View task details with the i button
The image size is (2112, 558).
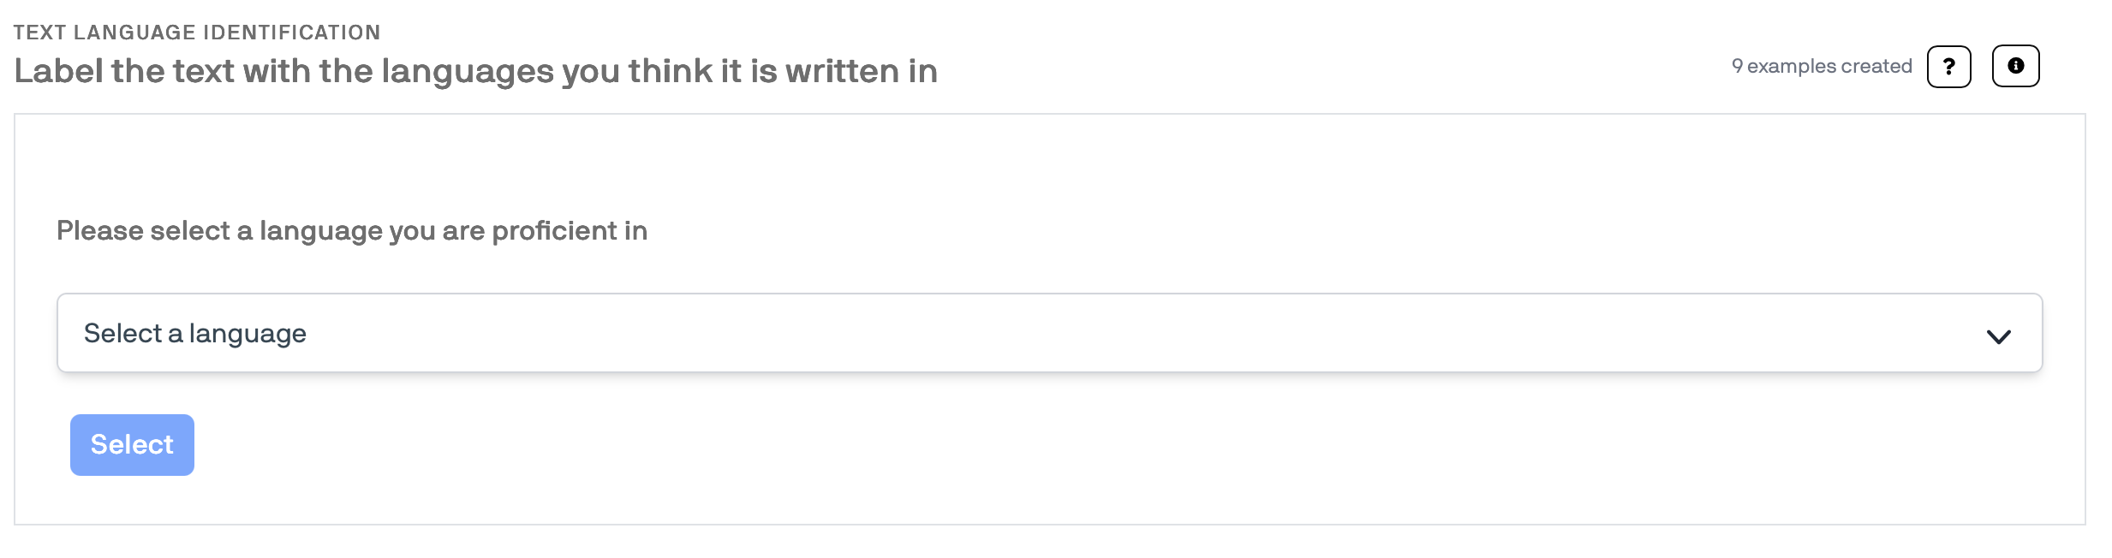[2015, 67]
